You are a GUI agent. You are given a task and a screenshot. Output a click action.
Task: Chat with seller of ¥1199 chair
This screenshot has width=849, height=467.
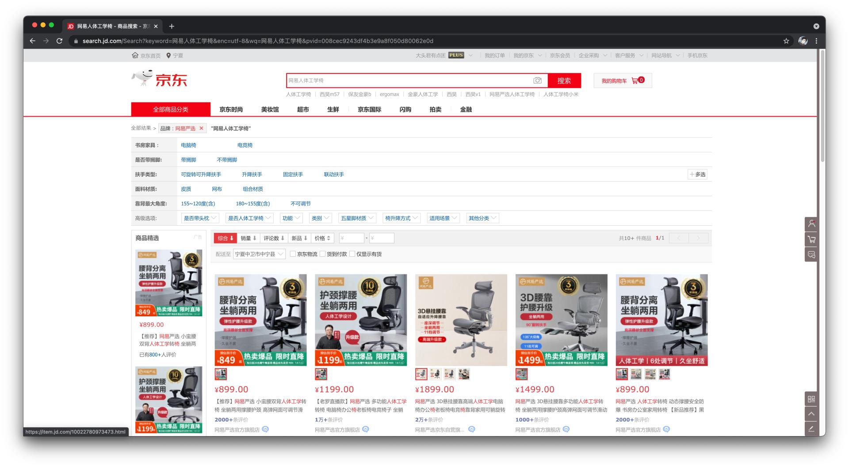[x=366, y=429]
